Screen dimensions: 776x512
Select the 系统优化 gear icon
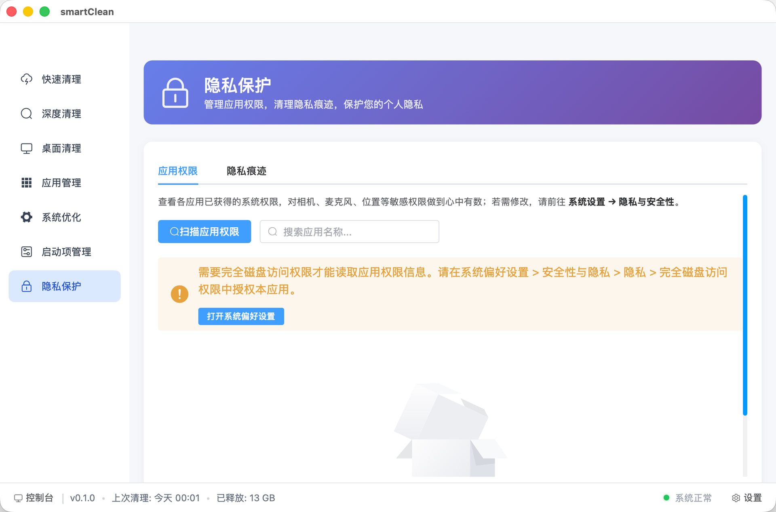[x=26, y=217]
